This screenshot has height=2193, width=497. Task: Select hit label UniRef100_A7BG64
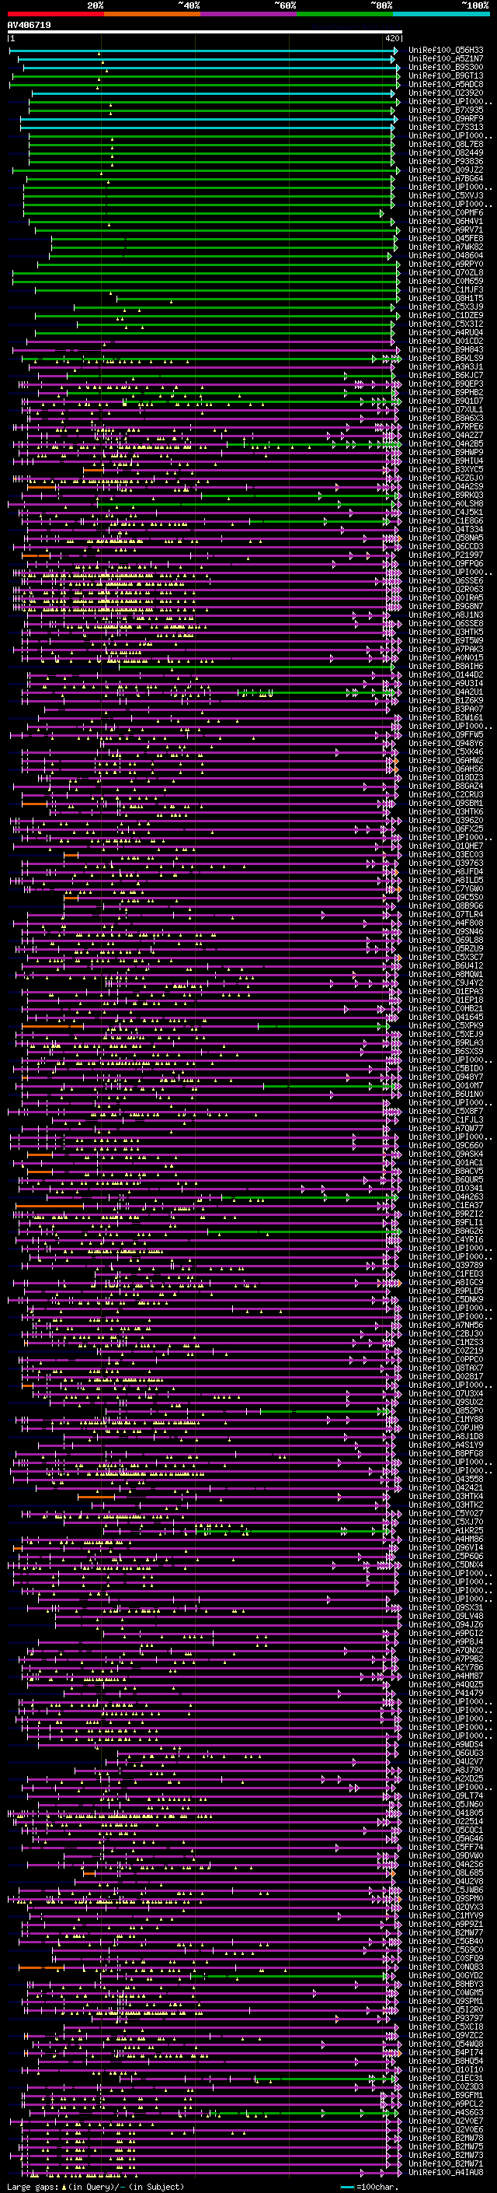click(x=446, y=179)
